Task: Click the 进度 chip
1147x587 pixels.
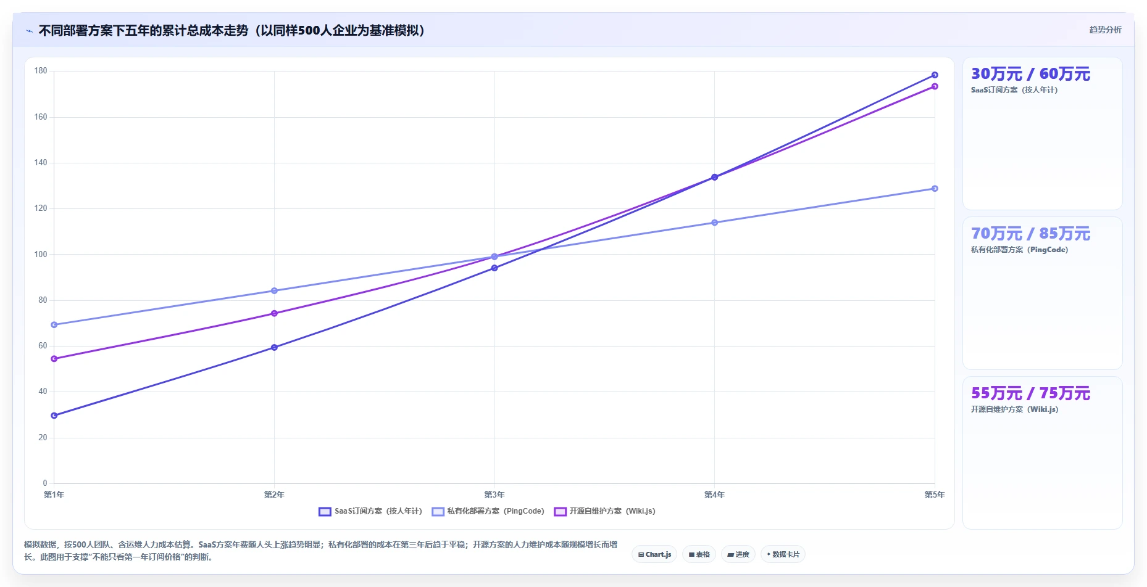Action: (x=738, y=554)
